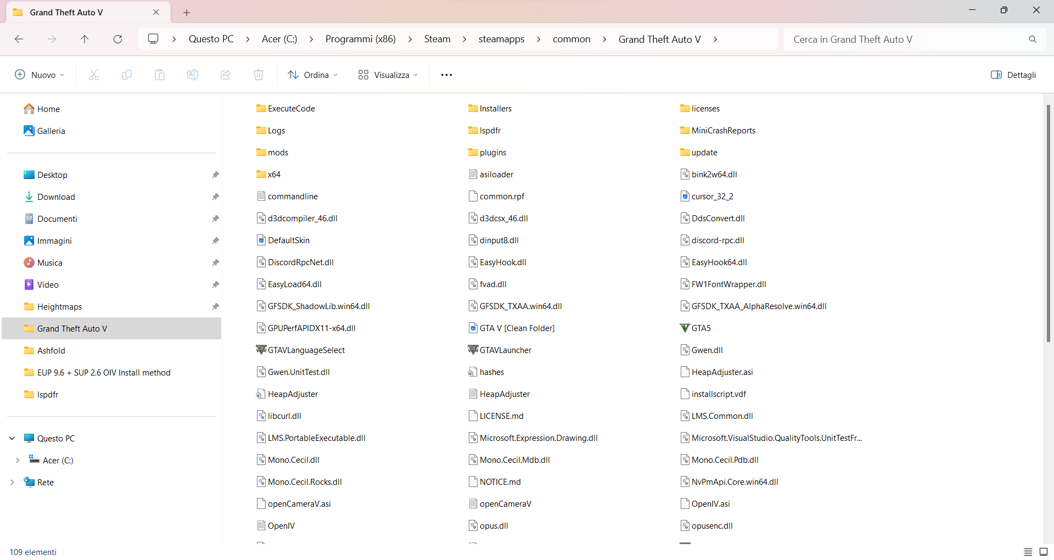Open the three-dots more options menu
Screen dimensions: 1054x560
446,75
